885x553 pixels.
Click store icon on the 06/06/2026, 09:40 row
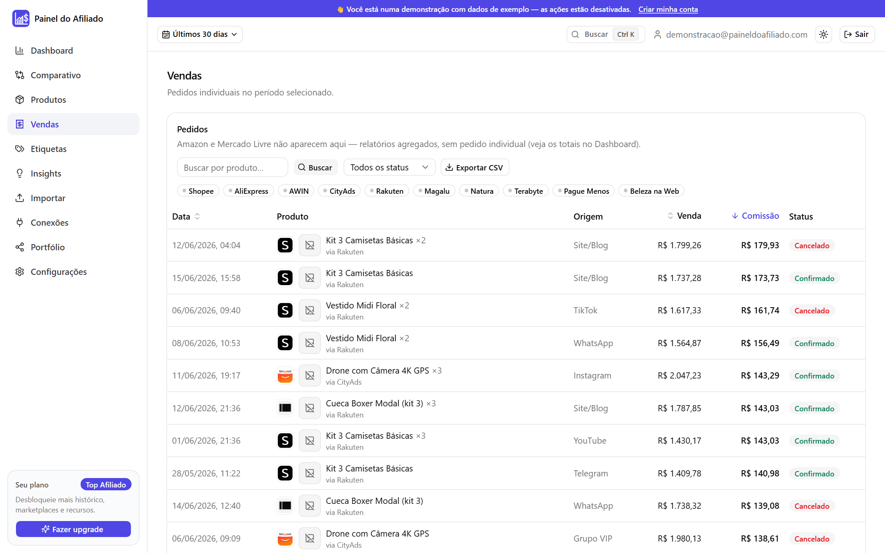(285, 310)
